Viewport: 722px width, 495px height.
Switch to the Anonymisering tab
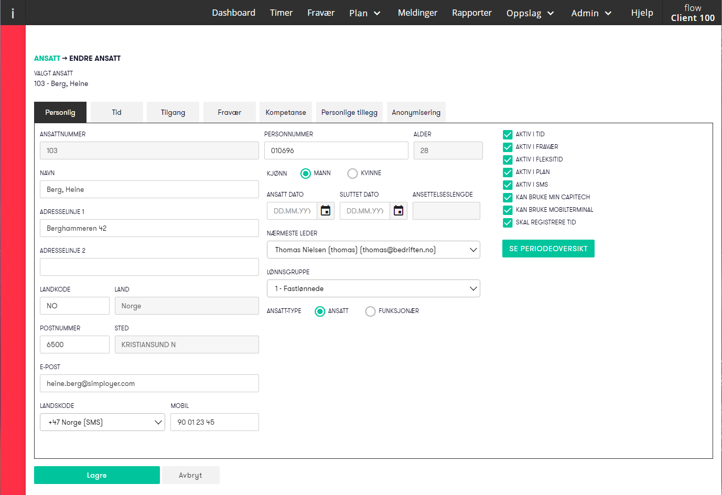pos(416,112)
